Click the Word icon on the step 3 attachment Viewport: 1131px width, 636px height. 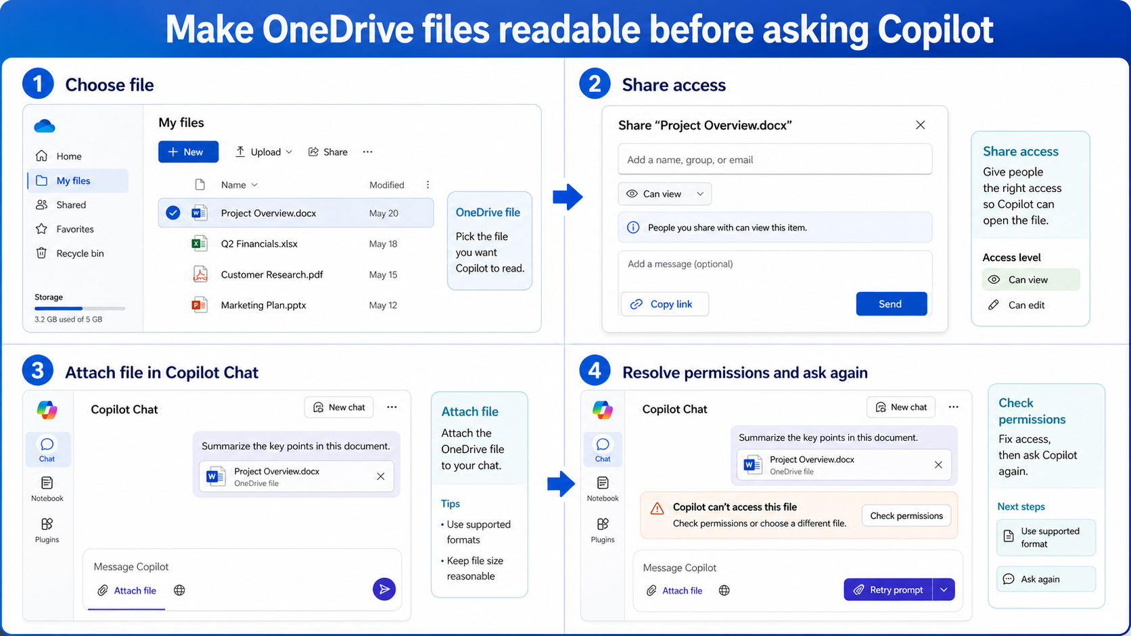click(216, 476)
